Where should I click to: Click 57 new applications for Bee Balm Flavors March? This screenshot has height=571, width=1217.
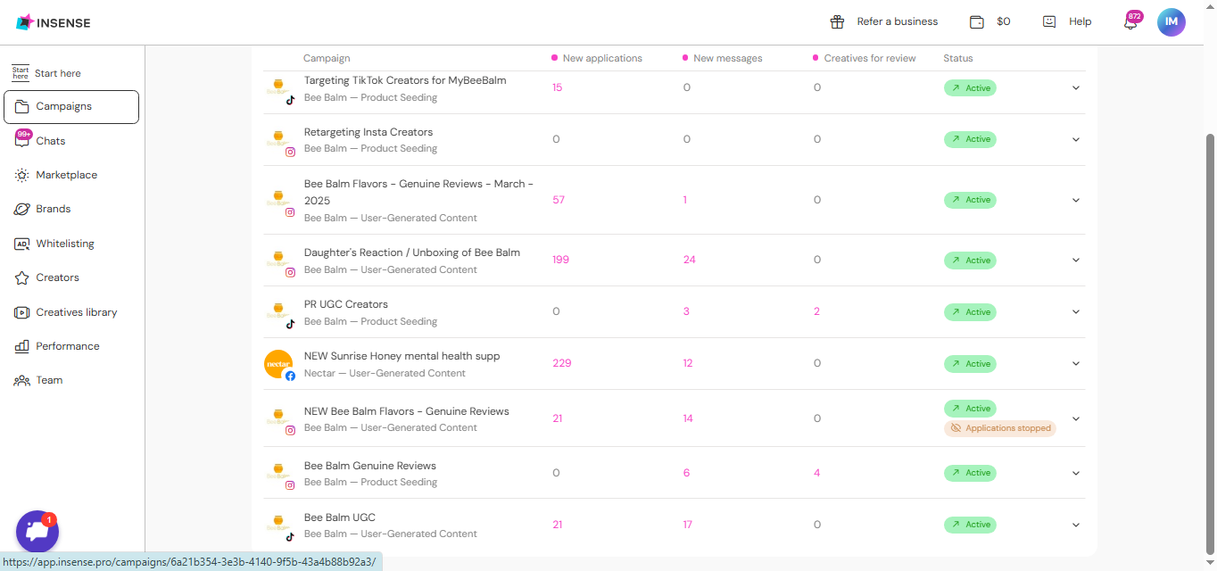point(559,200)
